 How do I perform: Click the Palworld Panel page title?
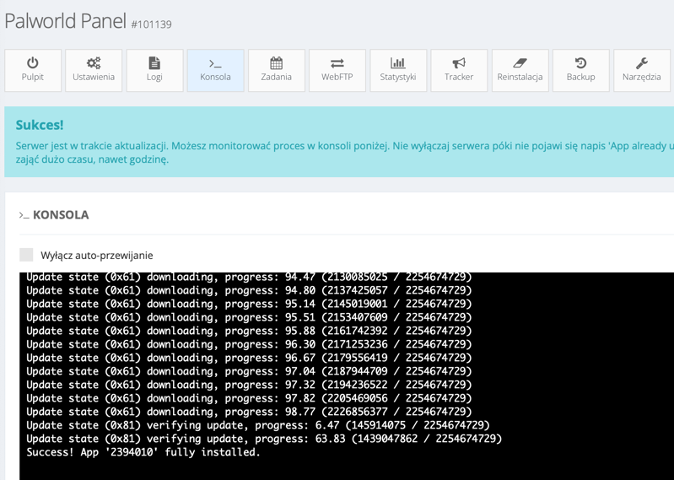(x=65, y=21)
